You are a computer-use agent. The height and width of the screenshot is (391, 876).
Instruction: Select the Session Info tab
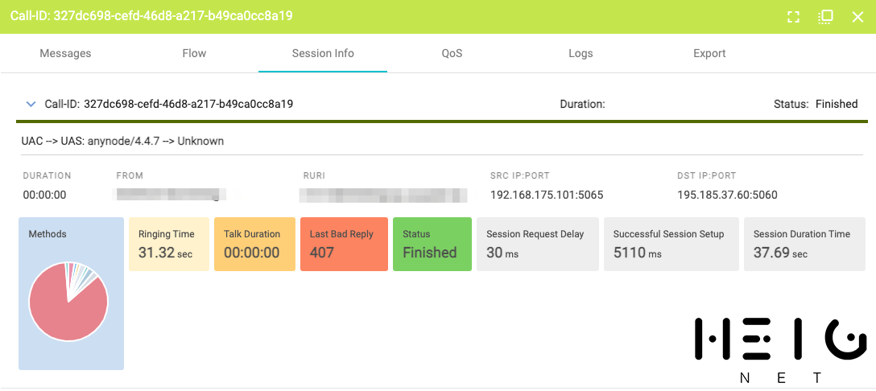323,53
